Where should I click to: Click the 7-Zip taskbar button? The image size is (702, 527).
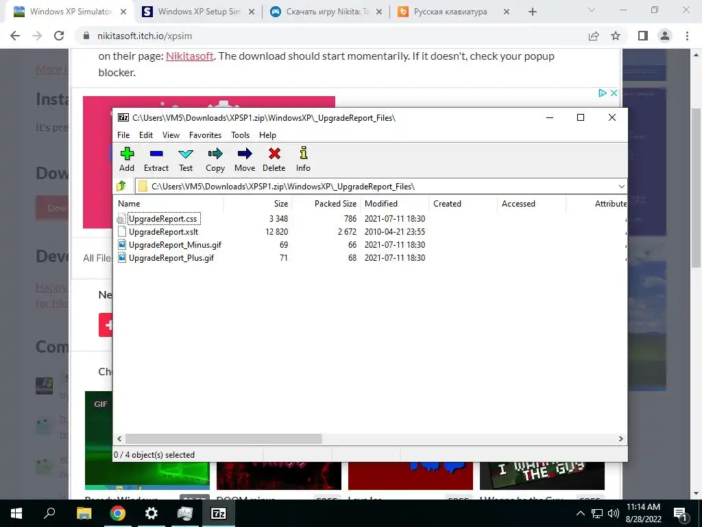[x=218, y=513]
